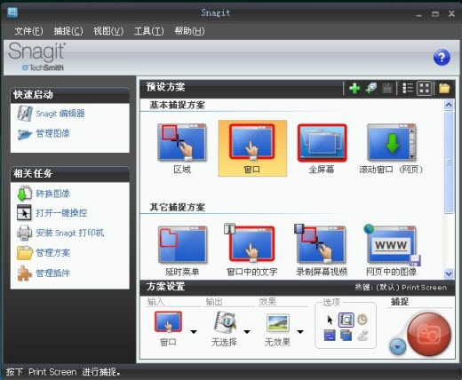Image resolution: width=462 pixels, height=380 pixels.
Task: Open the organize profiles folder icon
Action: (444, 88)
